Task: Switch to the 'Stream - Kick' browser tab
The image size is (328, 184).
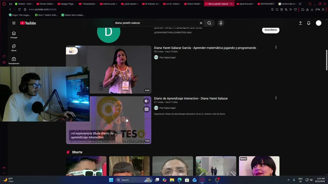Action: (x=24, y=4)
